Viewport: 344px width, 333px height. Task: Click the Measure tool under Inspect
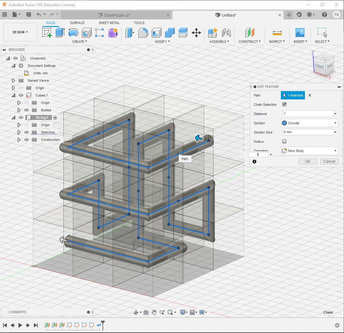tap(277, 32)
